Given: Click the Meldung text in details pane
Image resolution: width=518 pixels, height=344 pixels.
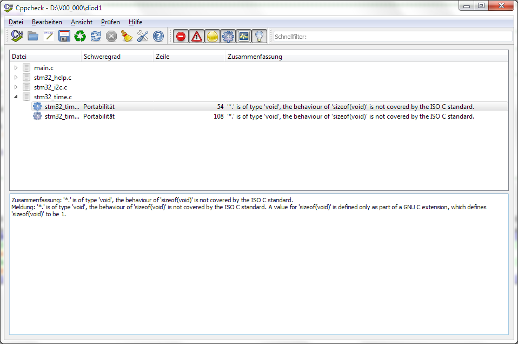Looking at the screenshot, I should tap(249, 210).
